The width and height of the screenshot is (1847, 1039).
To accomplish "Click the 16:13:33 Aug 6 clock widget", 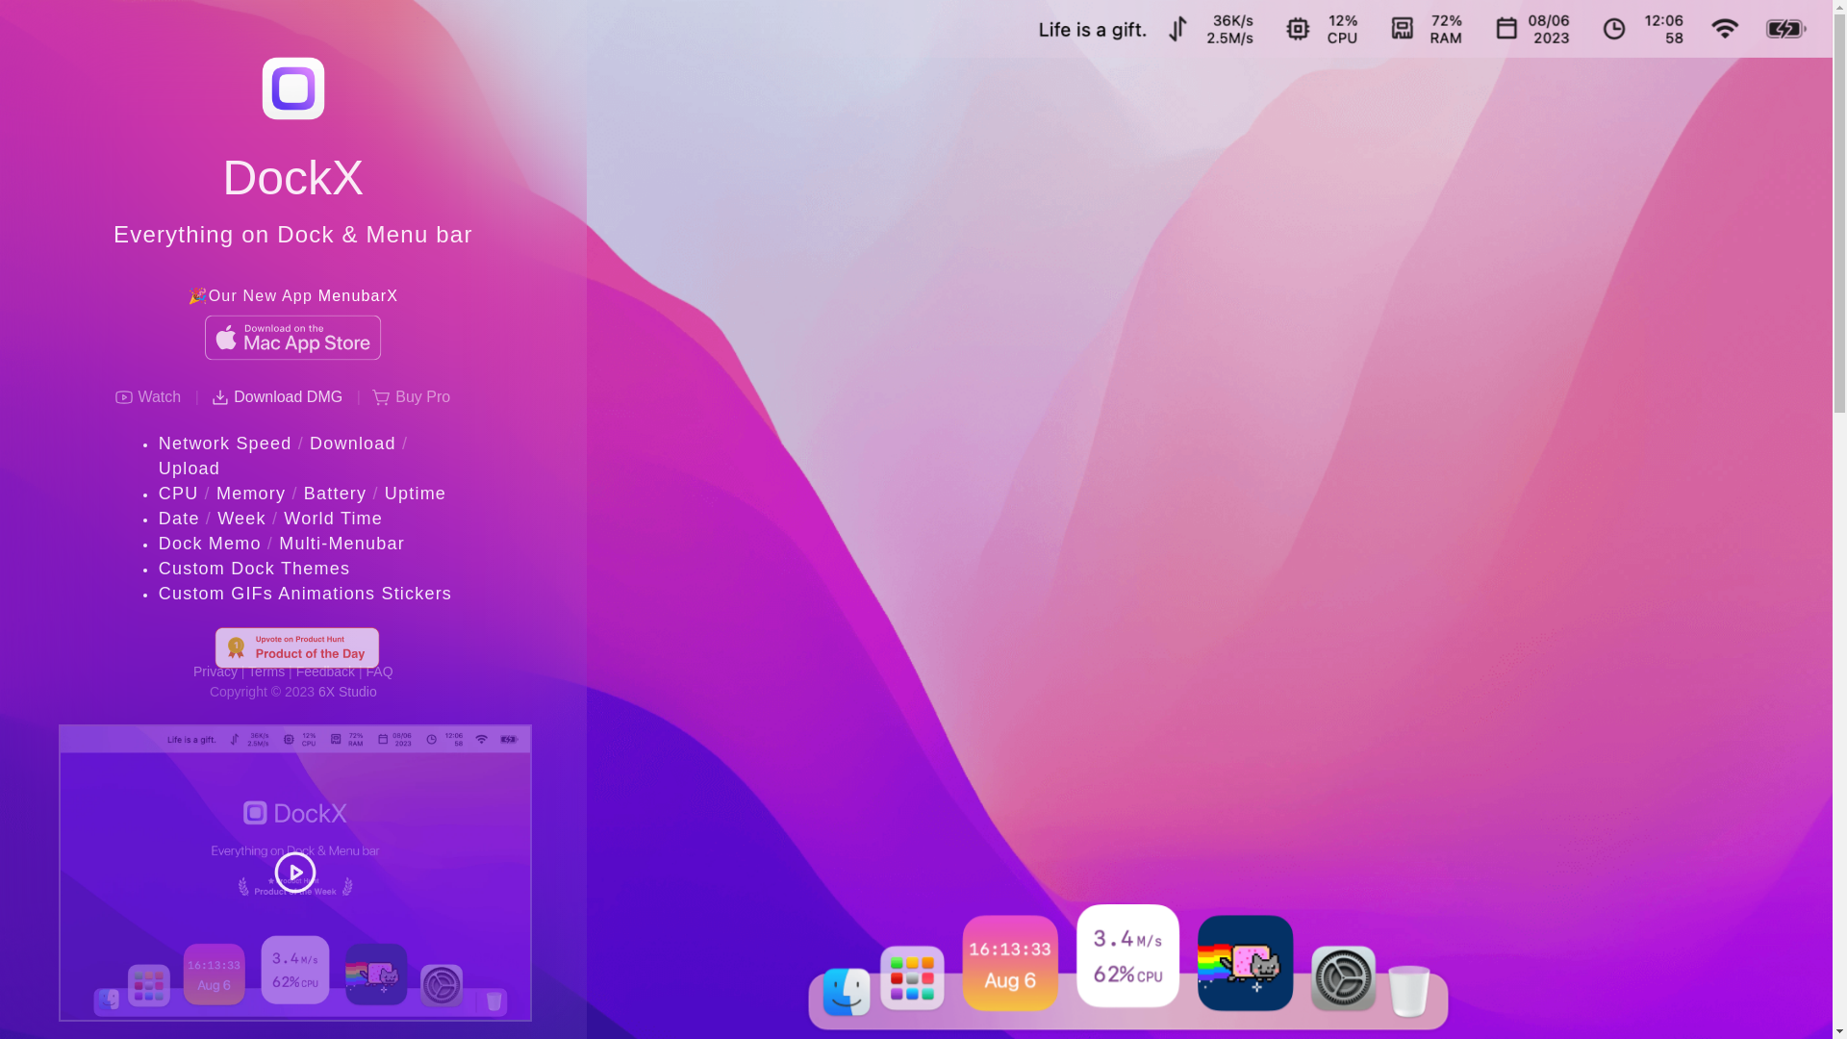I will click(x=1010, y=963).
